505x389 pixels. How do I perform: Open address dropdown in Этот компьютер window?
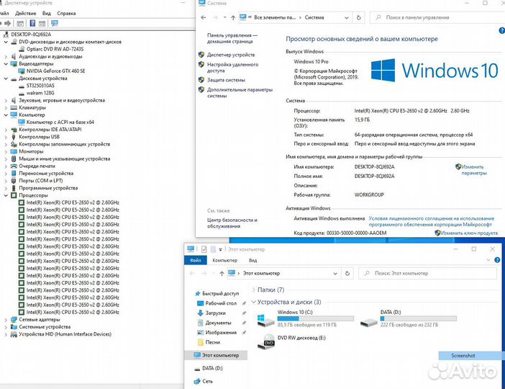(335, 274)
